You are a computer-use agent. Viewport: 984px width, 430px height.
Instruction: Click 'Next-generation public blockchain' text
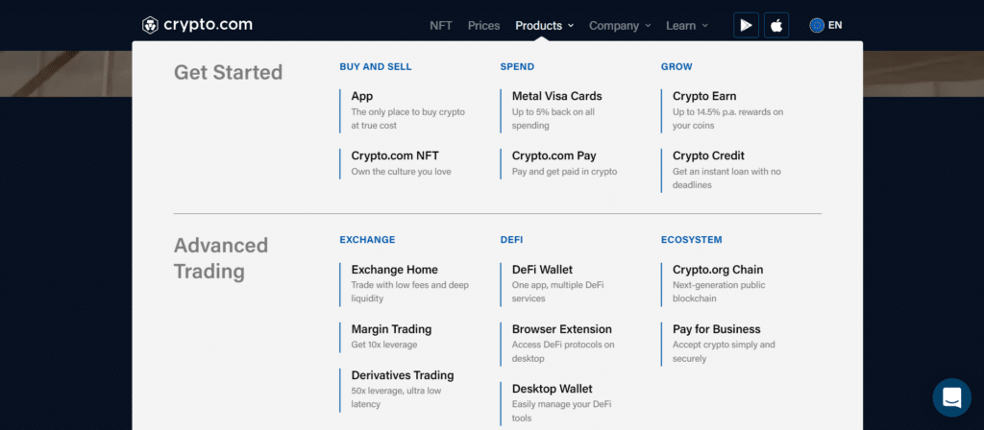point(719,292)
